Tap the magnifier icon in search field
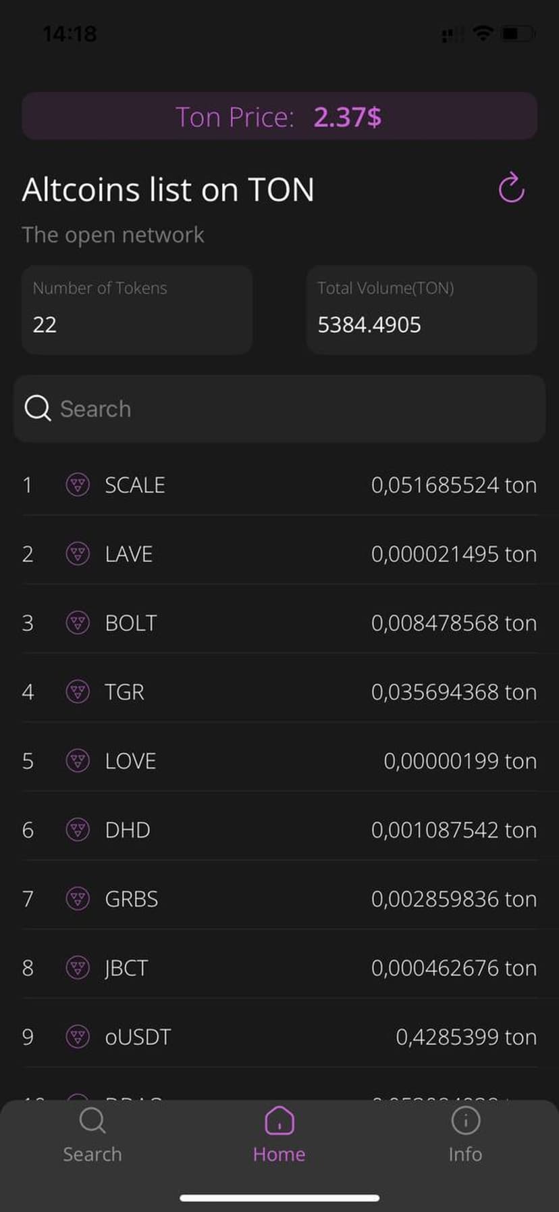 click(37, 408)
